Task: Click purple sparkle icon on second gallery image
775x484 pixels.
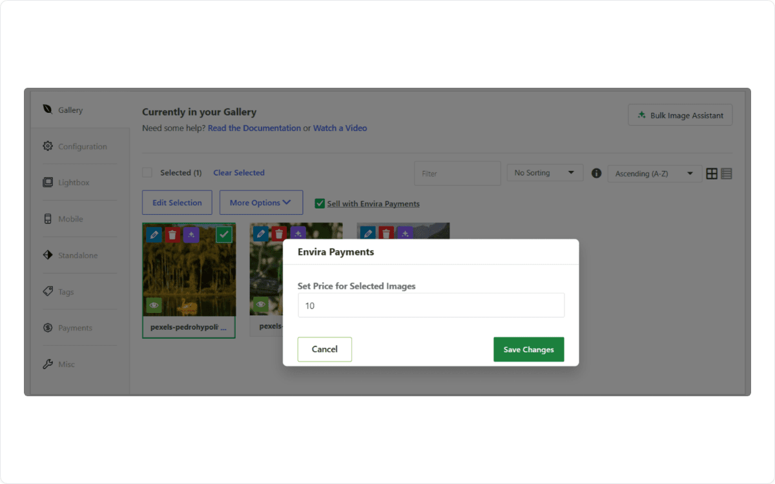Action: click(298, 234)
